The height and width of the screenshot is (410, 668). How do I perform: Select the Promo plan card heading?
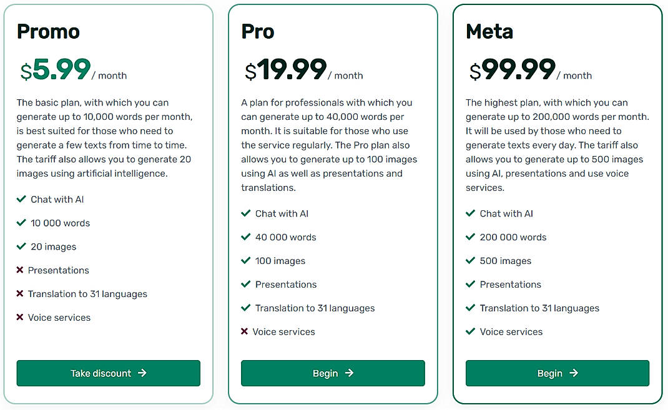pyautogui.click(x=48, y=31)
